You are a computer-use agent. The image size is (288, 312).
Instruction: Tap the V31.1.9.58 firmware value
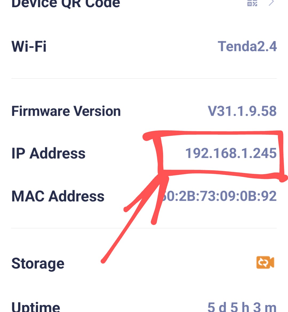click(x=242, y=111)
